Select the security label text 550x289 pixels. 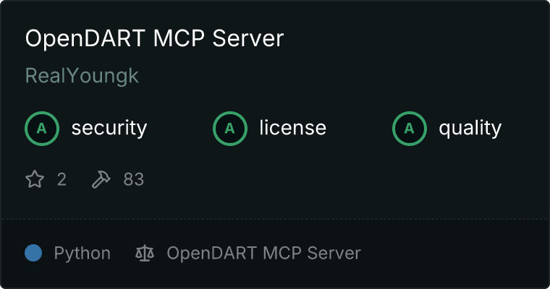pos(109,128)
